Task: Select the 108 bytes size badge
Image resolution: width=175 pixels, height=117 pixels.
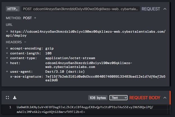Action: (x=98, y=98)
